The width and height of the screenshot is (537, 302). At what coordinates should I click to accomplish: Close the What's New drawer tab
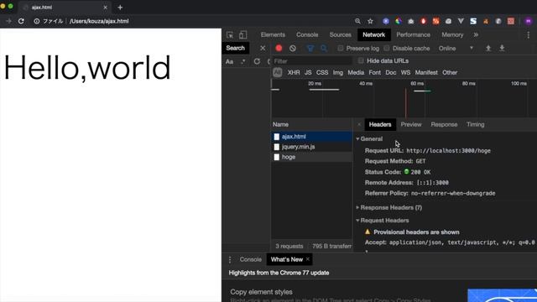coord(308,259)
